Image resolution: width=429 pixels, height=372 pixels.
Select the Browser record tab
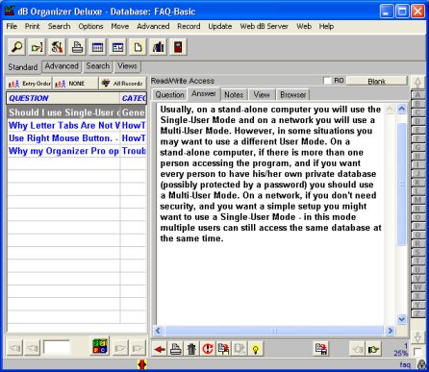click(x=292, y=95)
